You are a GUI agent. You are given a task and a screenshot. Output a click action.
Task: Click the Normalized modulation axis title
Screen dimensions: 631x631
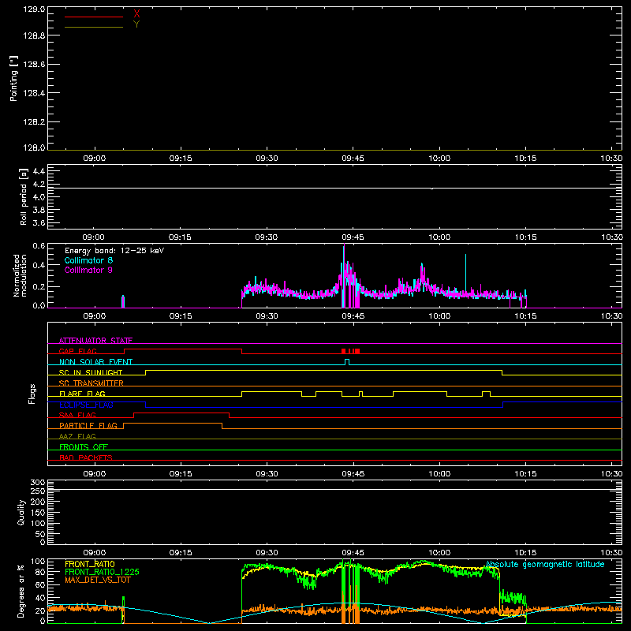click(20, 275)
